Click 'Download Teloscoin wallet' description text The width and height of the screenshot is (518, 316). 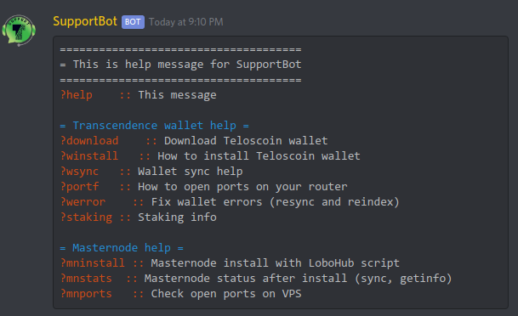(x=246, y=141)
